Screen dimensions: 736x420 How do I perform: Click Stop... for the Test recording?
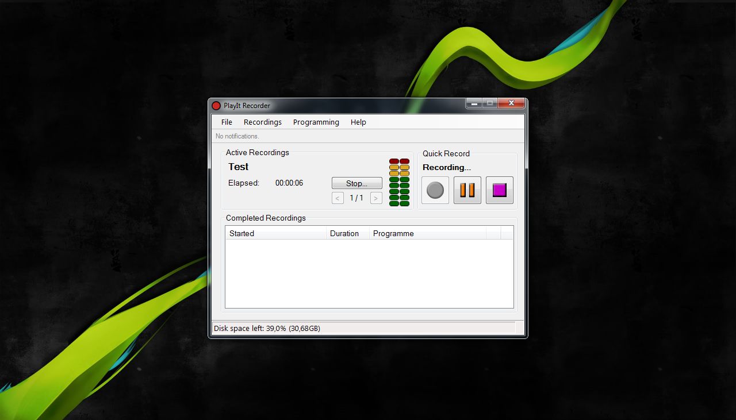pos(356,183)
